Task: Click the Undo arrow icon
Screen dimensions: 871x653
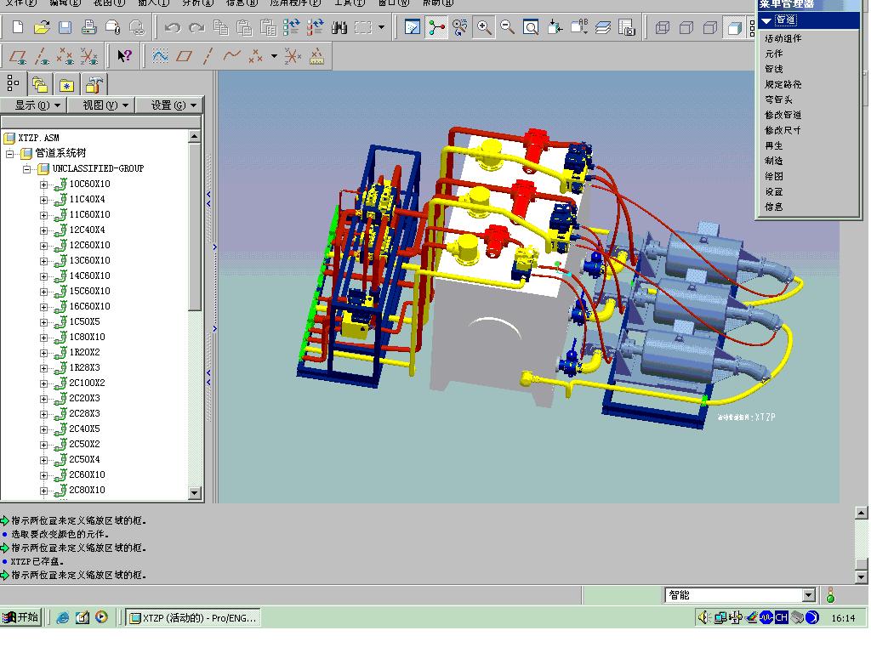Action: (173, 28)
